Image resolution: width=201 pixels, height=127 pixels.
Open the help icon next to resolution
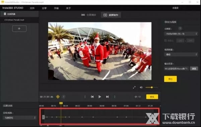pos(180,28)
